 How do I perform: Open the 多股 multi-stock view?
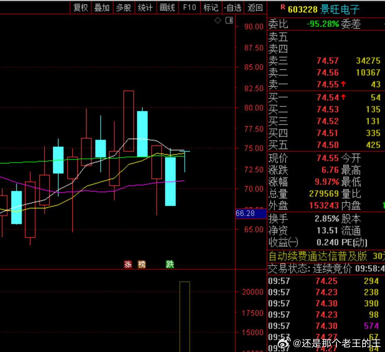[123, 7]
